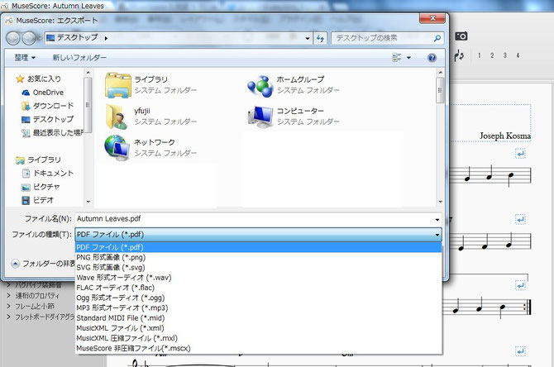The height and width of the screenshot is (367, 554).
Task: Select MusicXML ファイル (*.xml) format
Action: click(259, 328)
